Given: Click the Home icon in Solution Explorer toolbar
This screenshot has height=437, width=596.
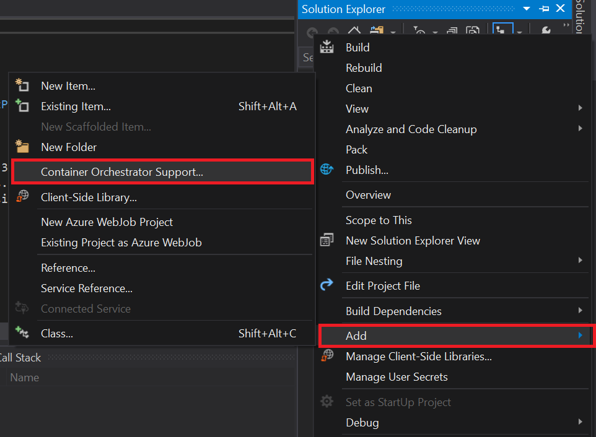Looking at the screenshot, I should coord(354,31).
